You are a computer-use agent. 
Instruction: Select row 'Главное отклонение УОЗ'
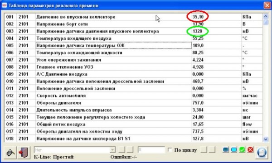133,67
